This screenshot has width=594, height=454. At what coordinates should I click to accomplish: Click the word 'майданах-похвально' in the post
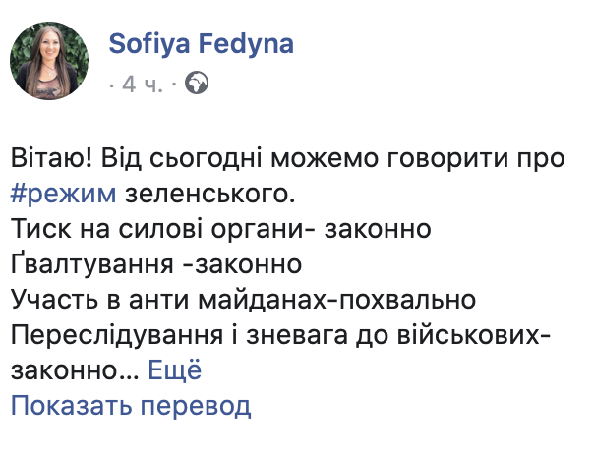pyautogui.click(x=337, y=300)
